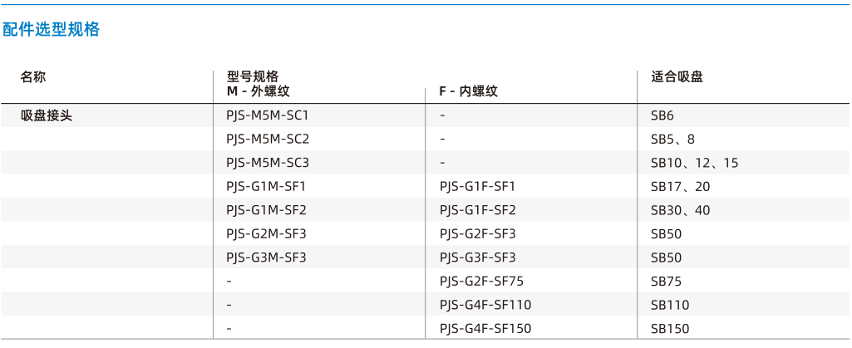Screen dimensions: 852x348
Task: Click the PJS-G1F-SF2 model entry
Action: [x=478, y=210]
